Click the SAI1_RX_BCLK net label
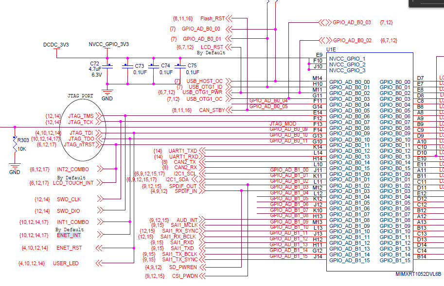444x286 pixels. tap(178, 237)
